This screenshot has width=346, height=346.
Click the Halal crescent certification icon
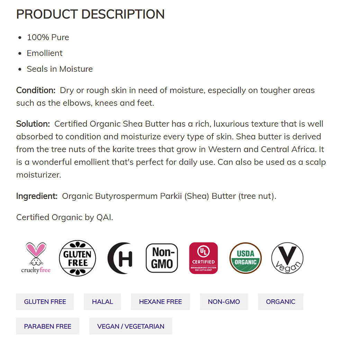pos(120,257)
